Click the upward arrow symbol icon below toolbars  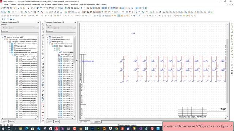tap(3, 19)
